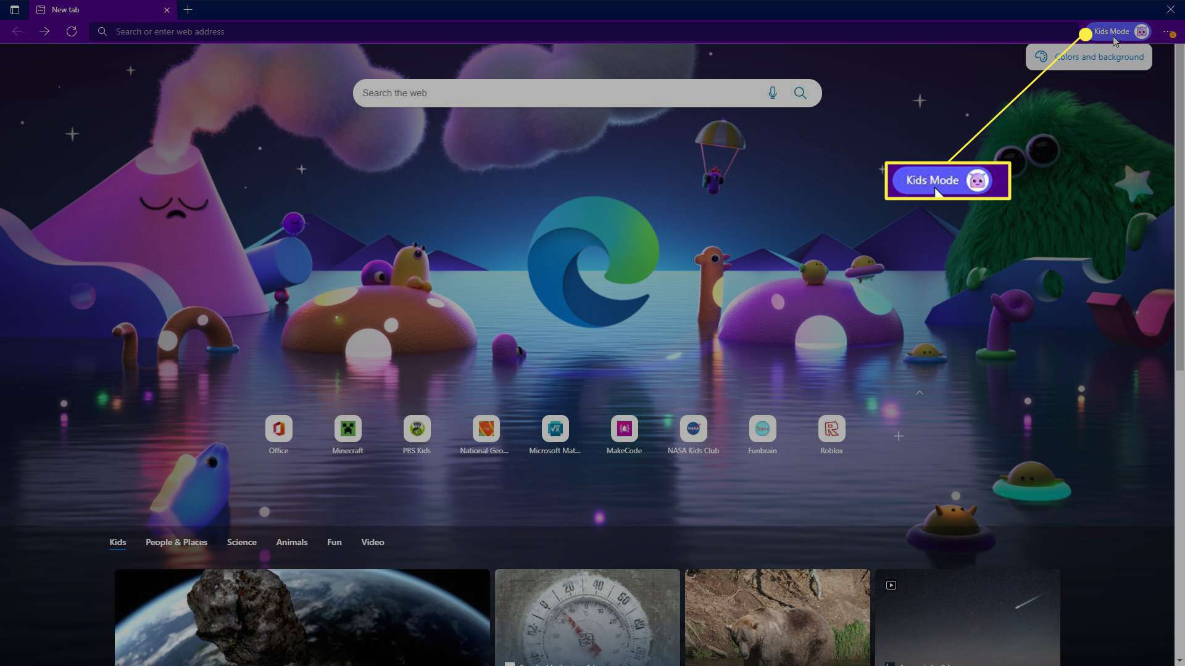This screenshot has width=1185, height=666.
Task: Open the tab actions menu icon
Action: point(15,10)
